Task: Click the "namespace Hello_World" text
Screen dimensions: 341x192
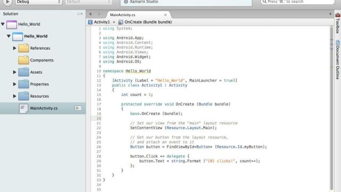Action: tap(127, 71)
